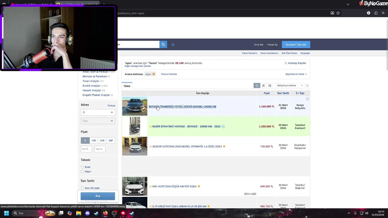
Task: Open the red fist app on the taskbar
Action: [123, 213]
